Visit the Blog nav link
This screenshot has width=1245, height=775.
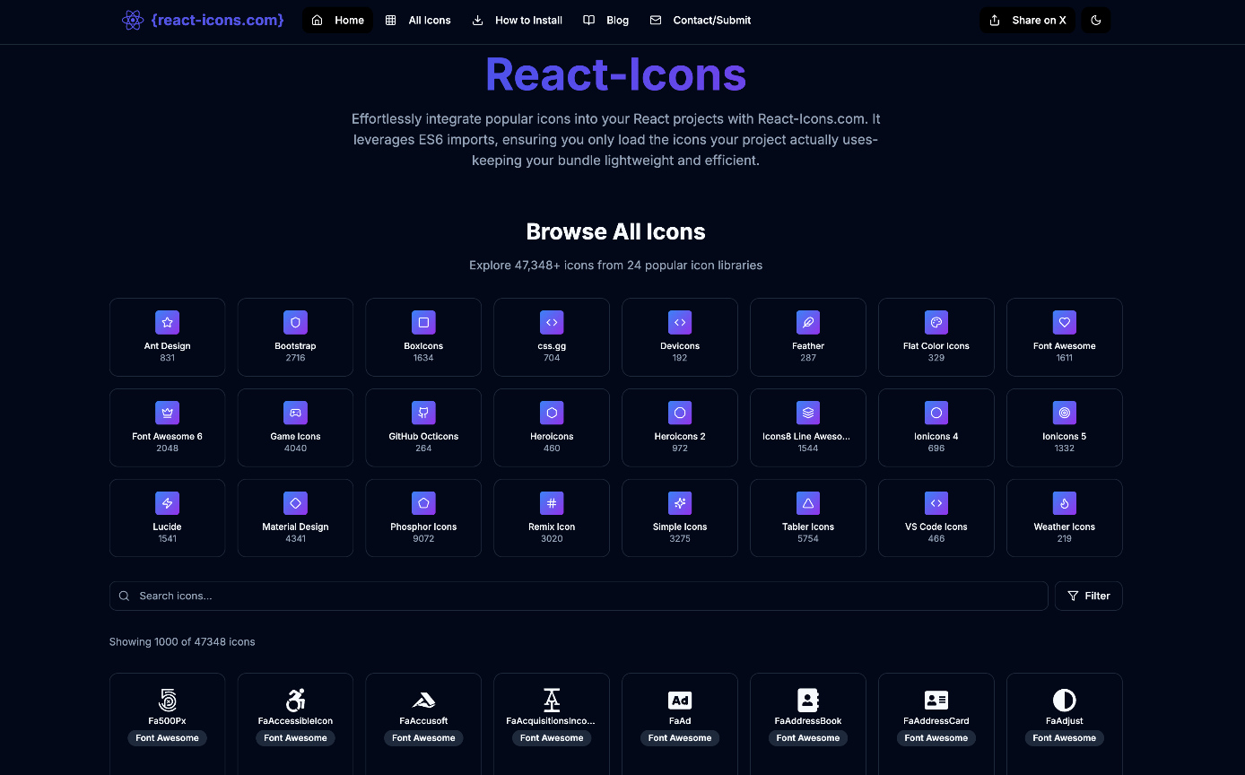click(x=606, y=20)
